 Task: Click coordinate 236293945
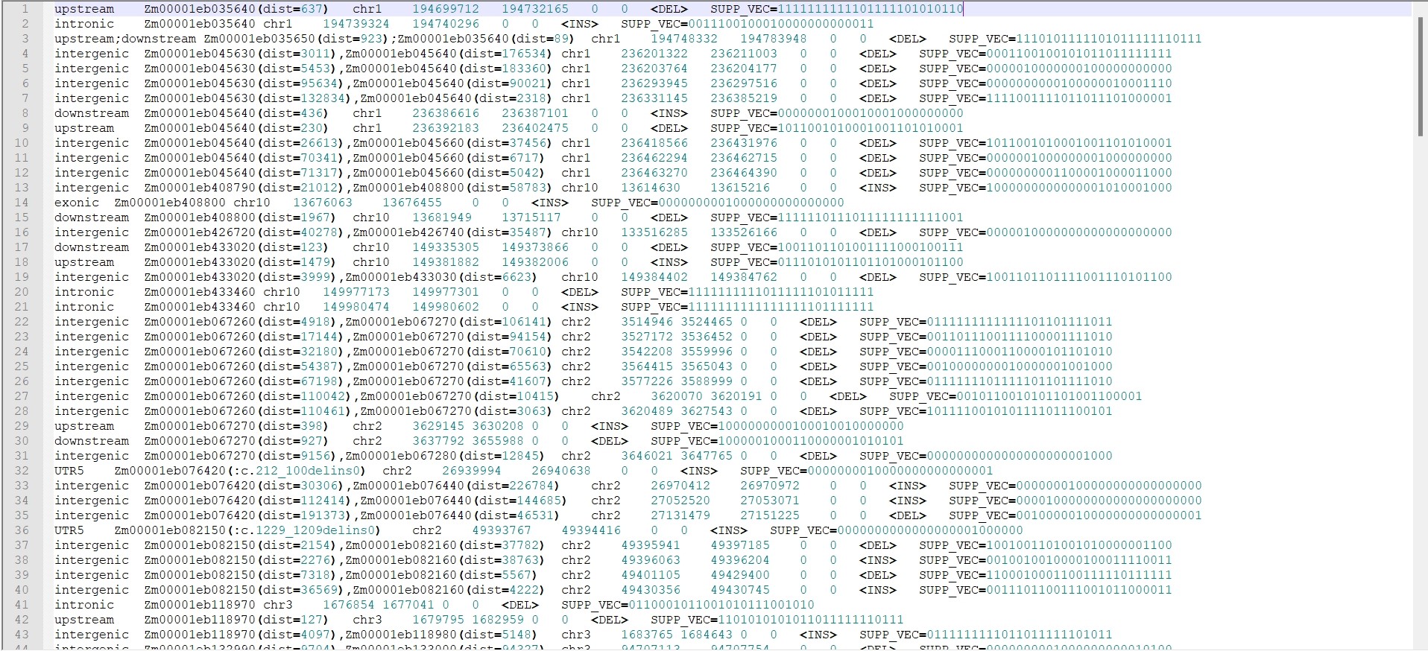pos(654,83)
